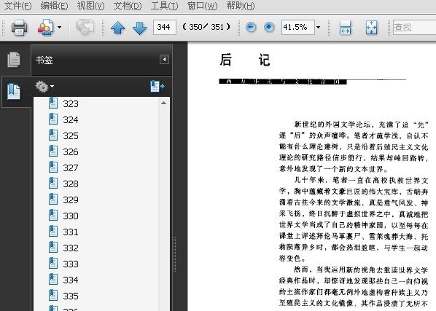436x311 pixels.
Task: Open the collaborate/share people icon
Action: [x=46, y=27]
